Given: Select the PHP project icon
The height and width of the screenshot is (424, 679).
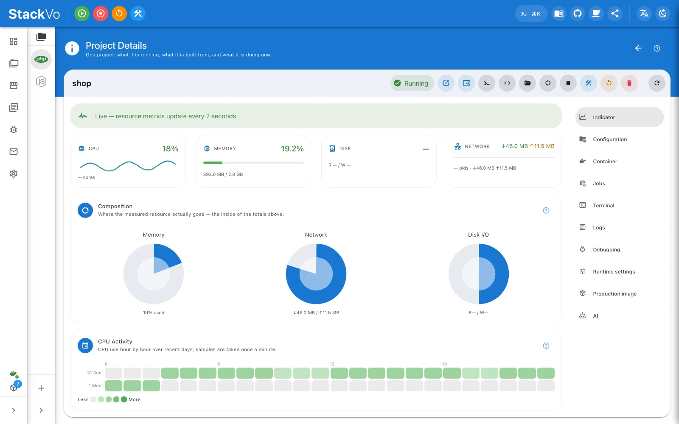Looking at the screenshot, I should (x=41, y=59).
